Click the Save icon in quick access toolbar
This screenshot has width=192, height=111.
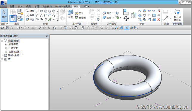pos(7,28)
